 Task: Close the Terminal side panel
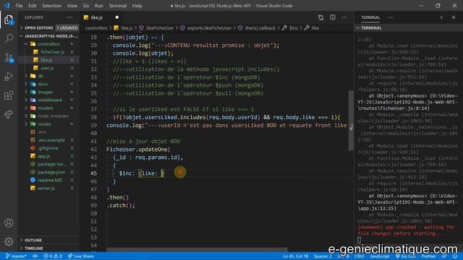tap(454, 17)
